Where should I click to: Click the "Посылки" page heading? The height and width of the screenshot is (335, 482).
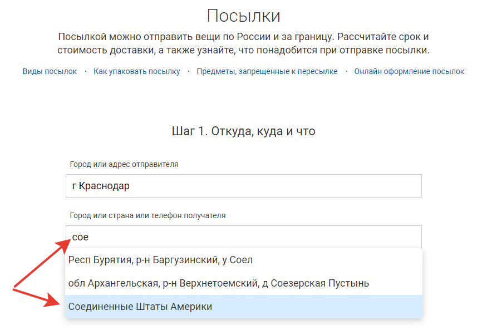point(243,15)
